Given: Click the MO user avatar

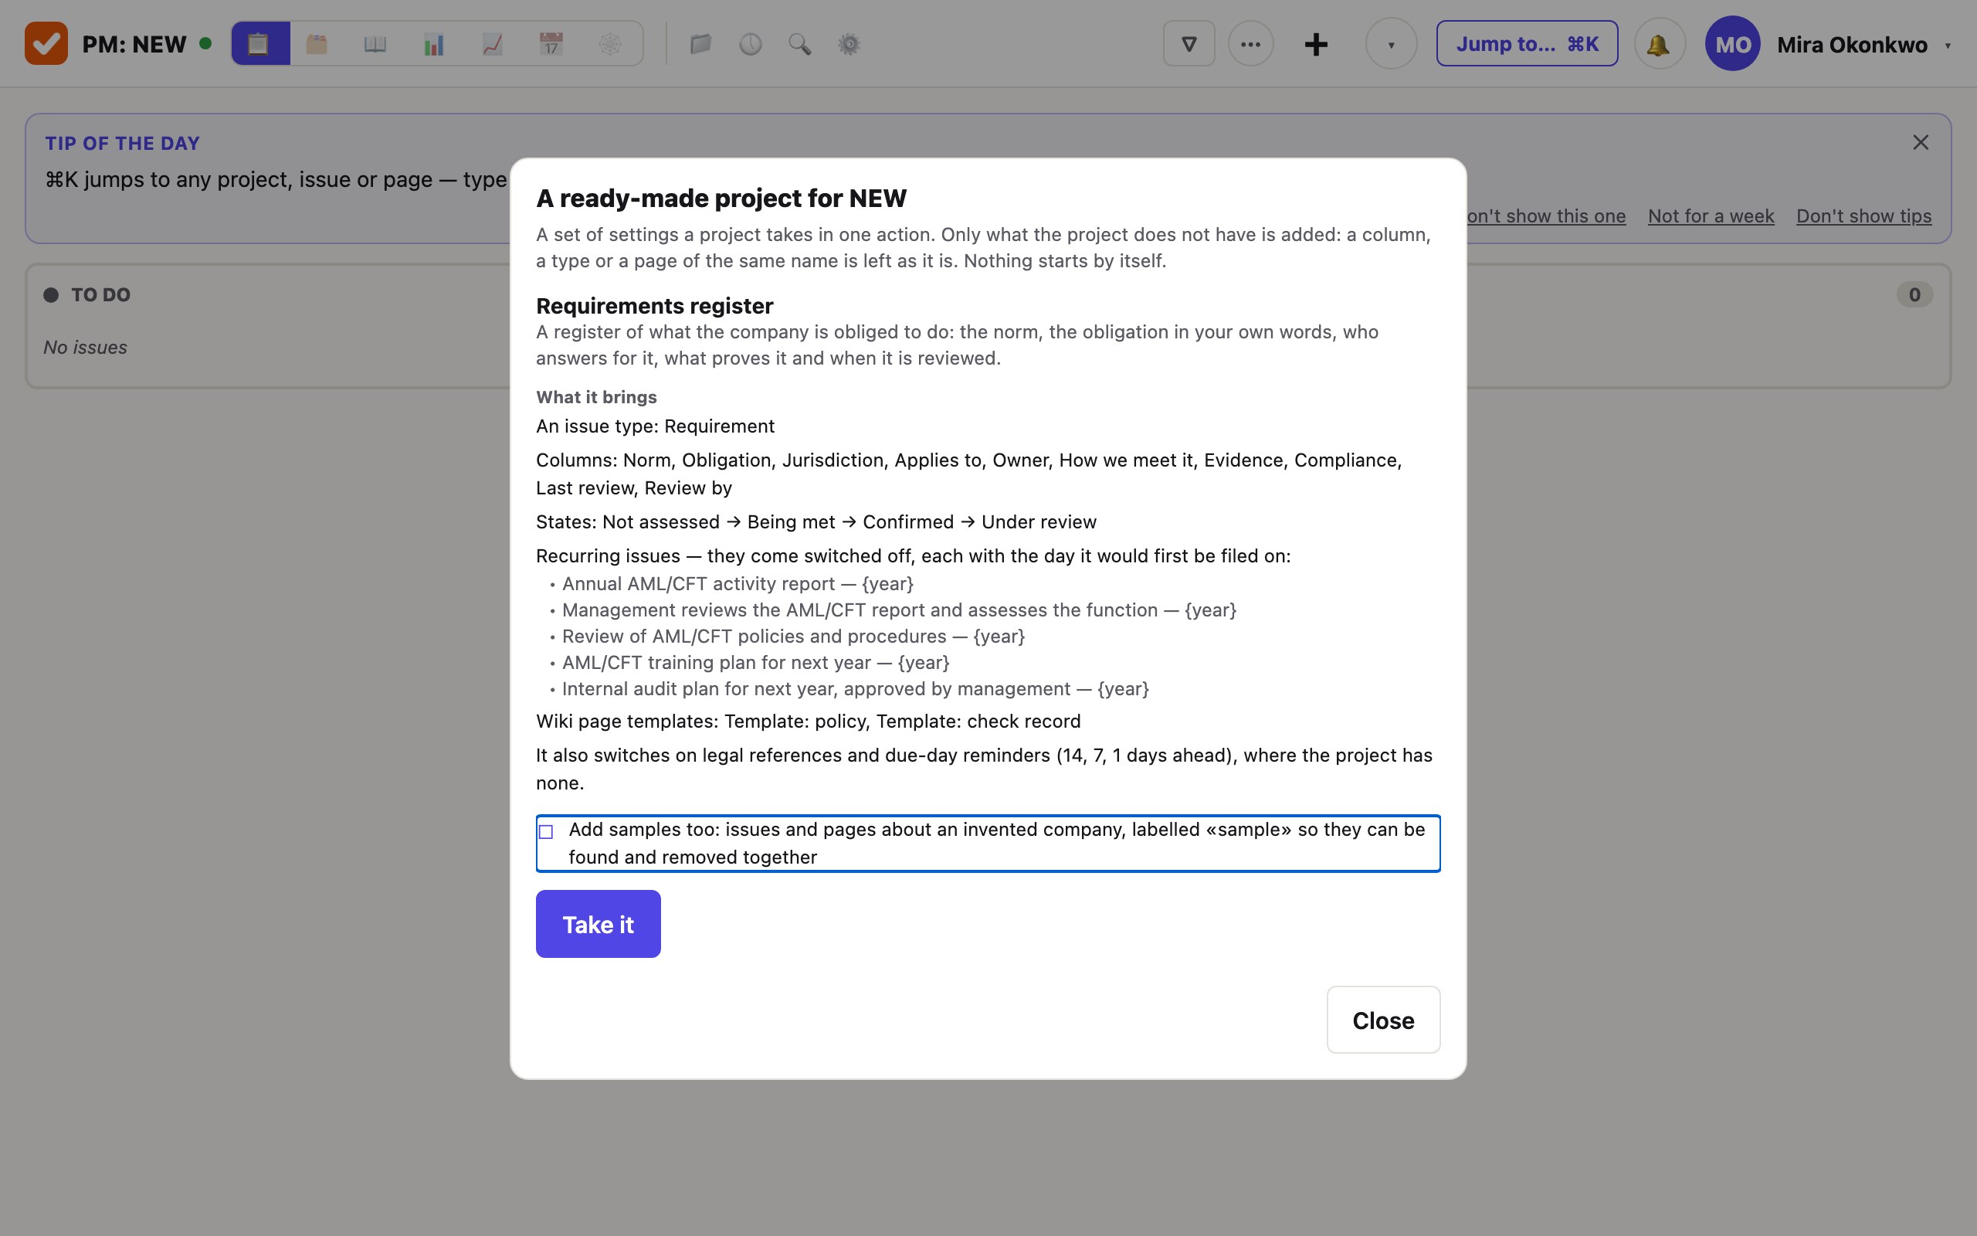Looking at the screenshot, I should [1733, 44].
